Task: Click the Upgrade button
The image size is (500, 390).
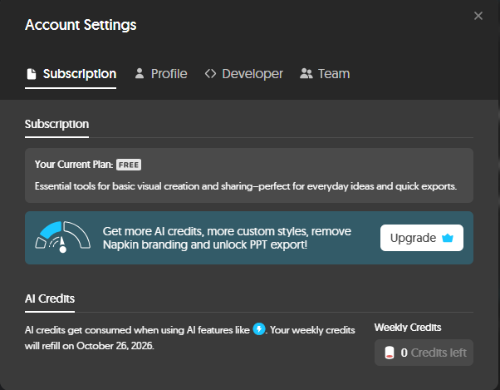Action: pyautogui.click(x=422, y=238)
